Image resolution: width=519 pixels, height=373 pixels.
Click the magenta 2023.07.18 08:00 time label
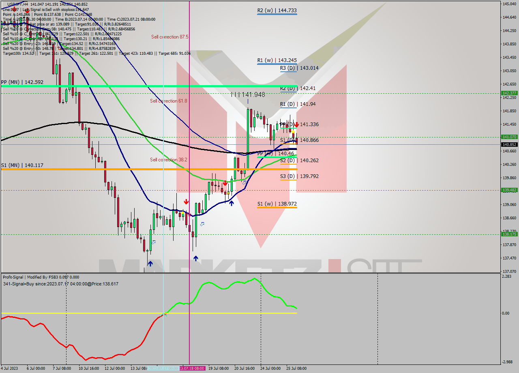(x=192, y=368)
